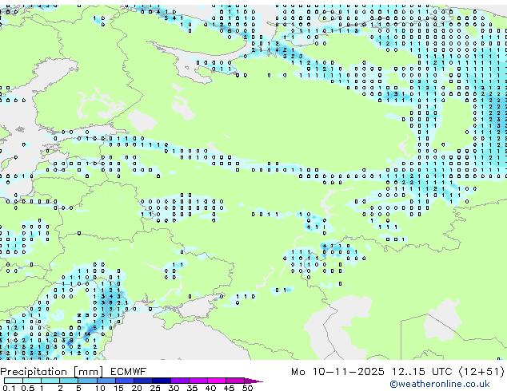Click the date 'Mo 10-11-2025' text
Viewport: 507px width, 391px height.
pyautogui.click(x=337, y=372)
